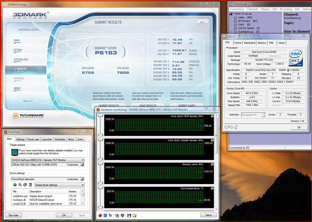Image resolution: width=312 pixels, height=222 pixels.
Task: Click the Lobby channel icon in TeamSpeak
Action: 235,17
